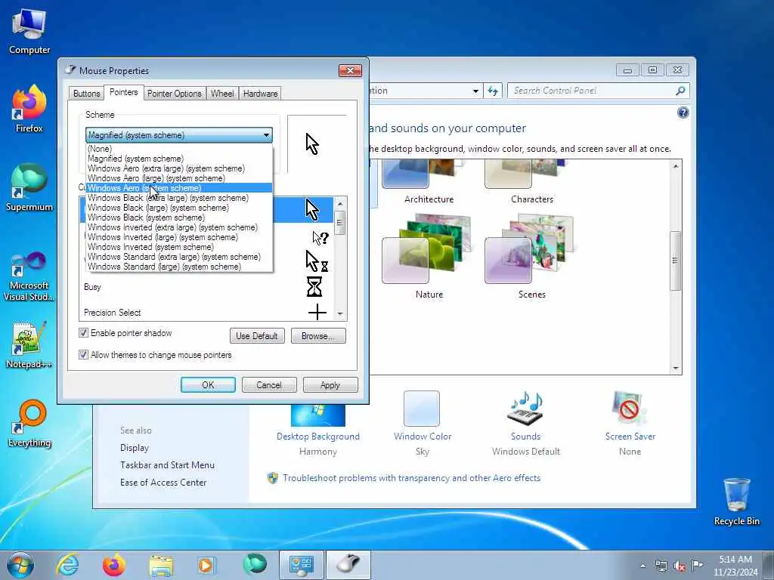
Task: Open Windows Explorer from the taskbar
Action: click(x=161, y=565)
